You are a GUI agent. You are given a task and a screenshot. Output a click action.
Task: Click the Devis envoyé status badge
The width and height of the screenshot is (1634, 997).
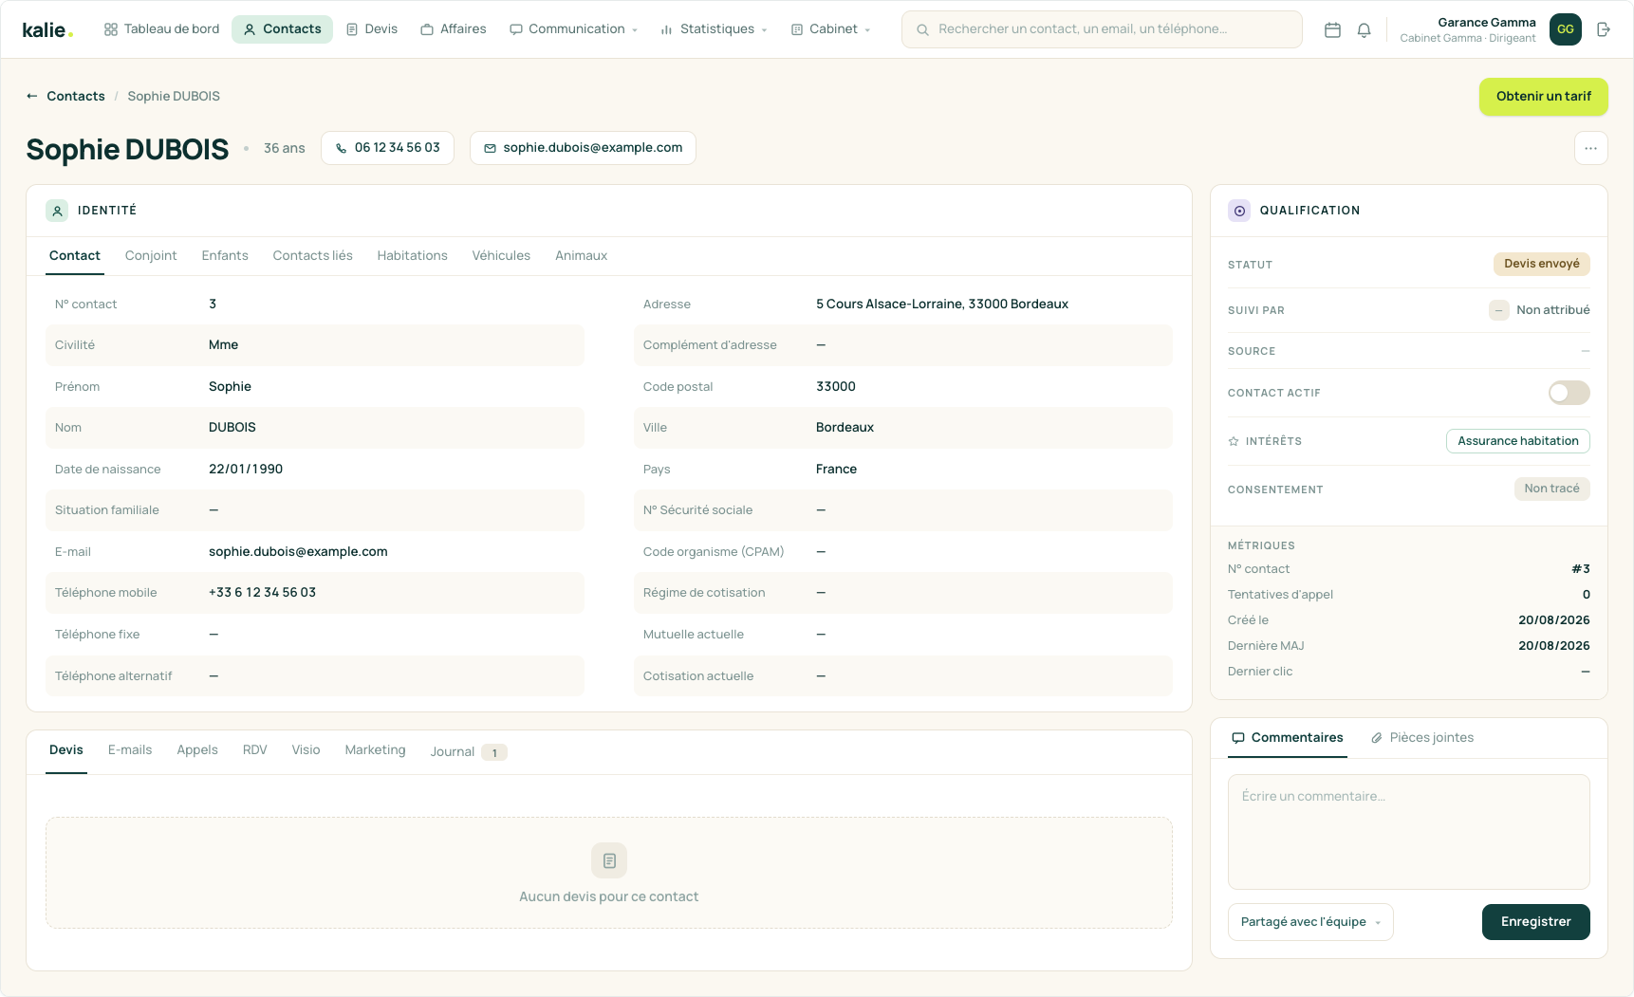1542,264
